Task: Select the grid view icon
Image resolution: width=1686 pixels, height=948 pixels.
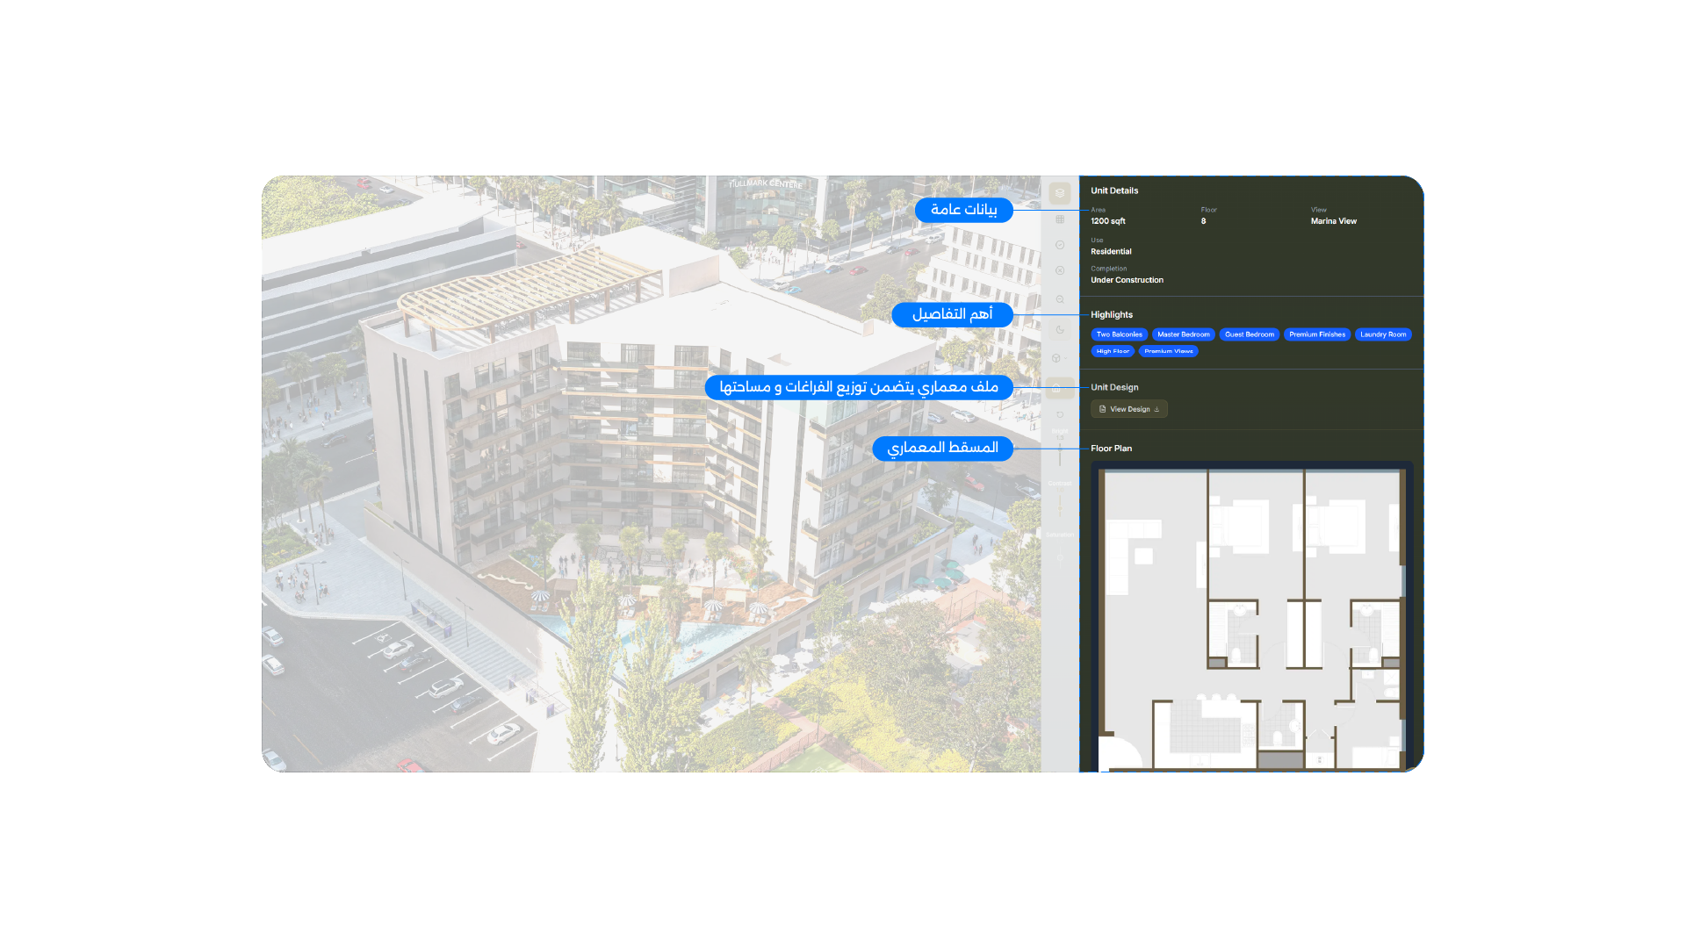Action: coord(1060,219)
